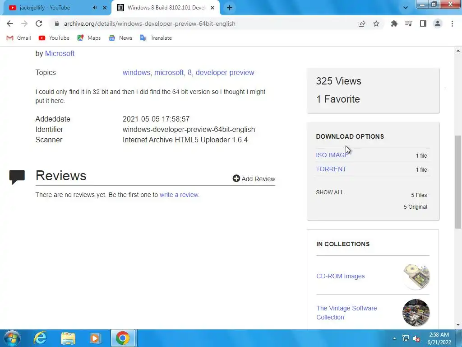
Task: Click the share page icon in address bar
Action: tap(362, 23)
